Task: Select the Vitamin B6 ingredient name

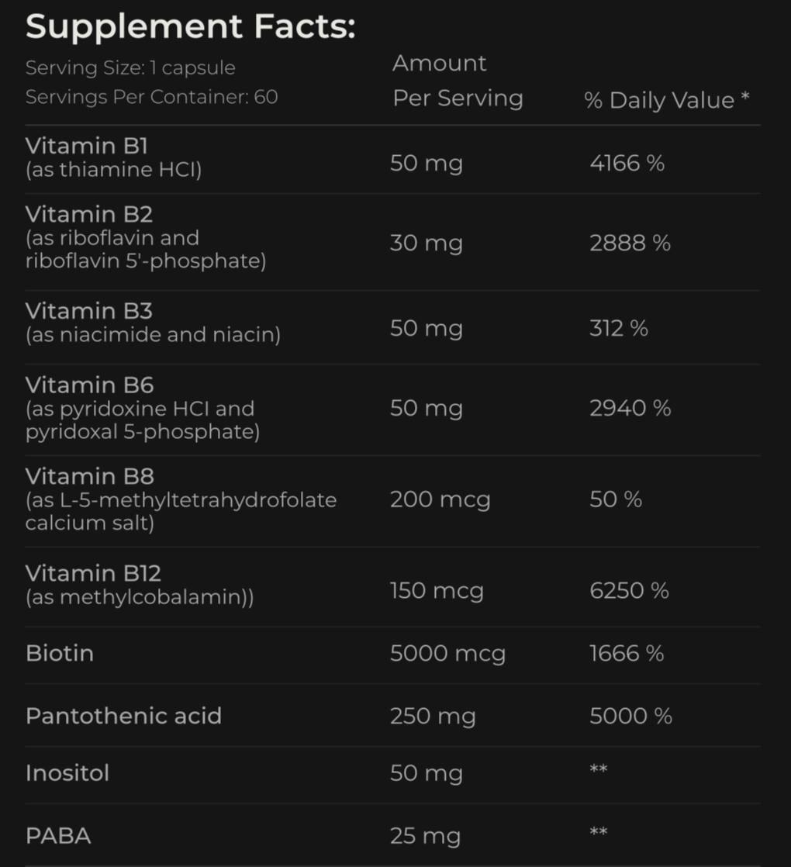Action: [x=89, y=385]
